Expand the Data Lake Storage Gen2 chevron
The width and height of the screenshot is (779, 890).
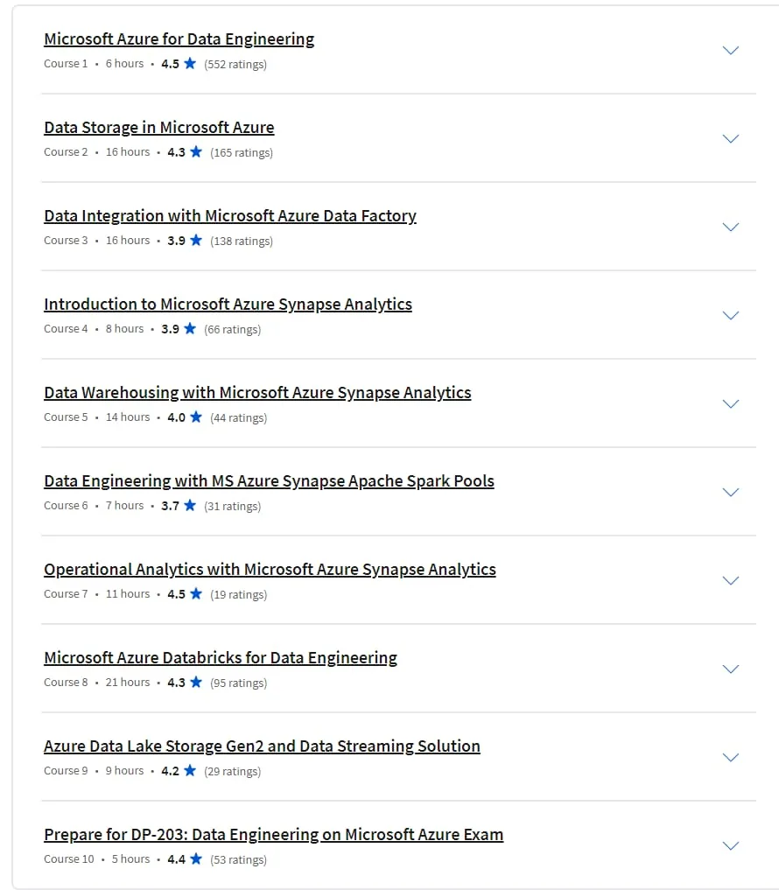pos(730,758)
